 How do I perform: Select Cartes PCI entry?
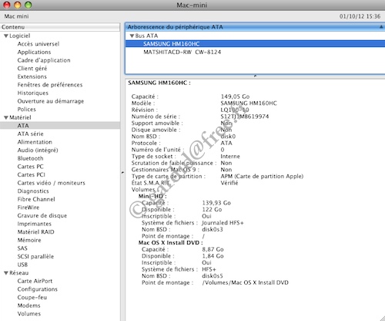[x=32, y=175]
